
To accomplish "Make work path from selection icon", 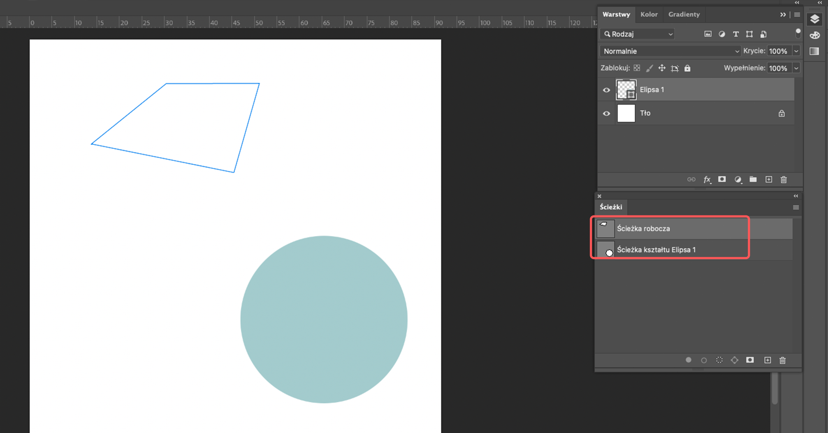I will click(x=734, y=360).
